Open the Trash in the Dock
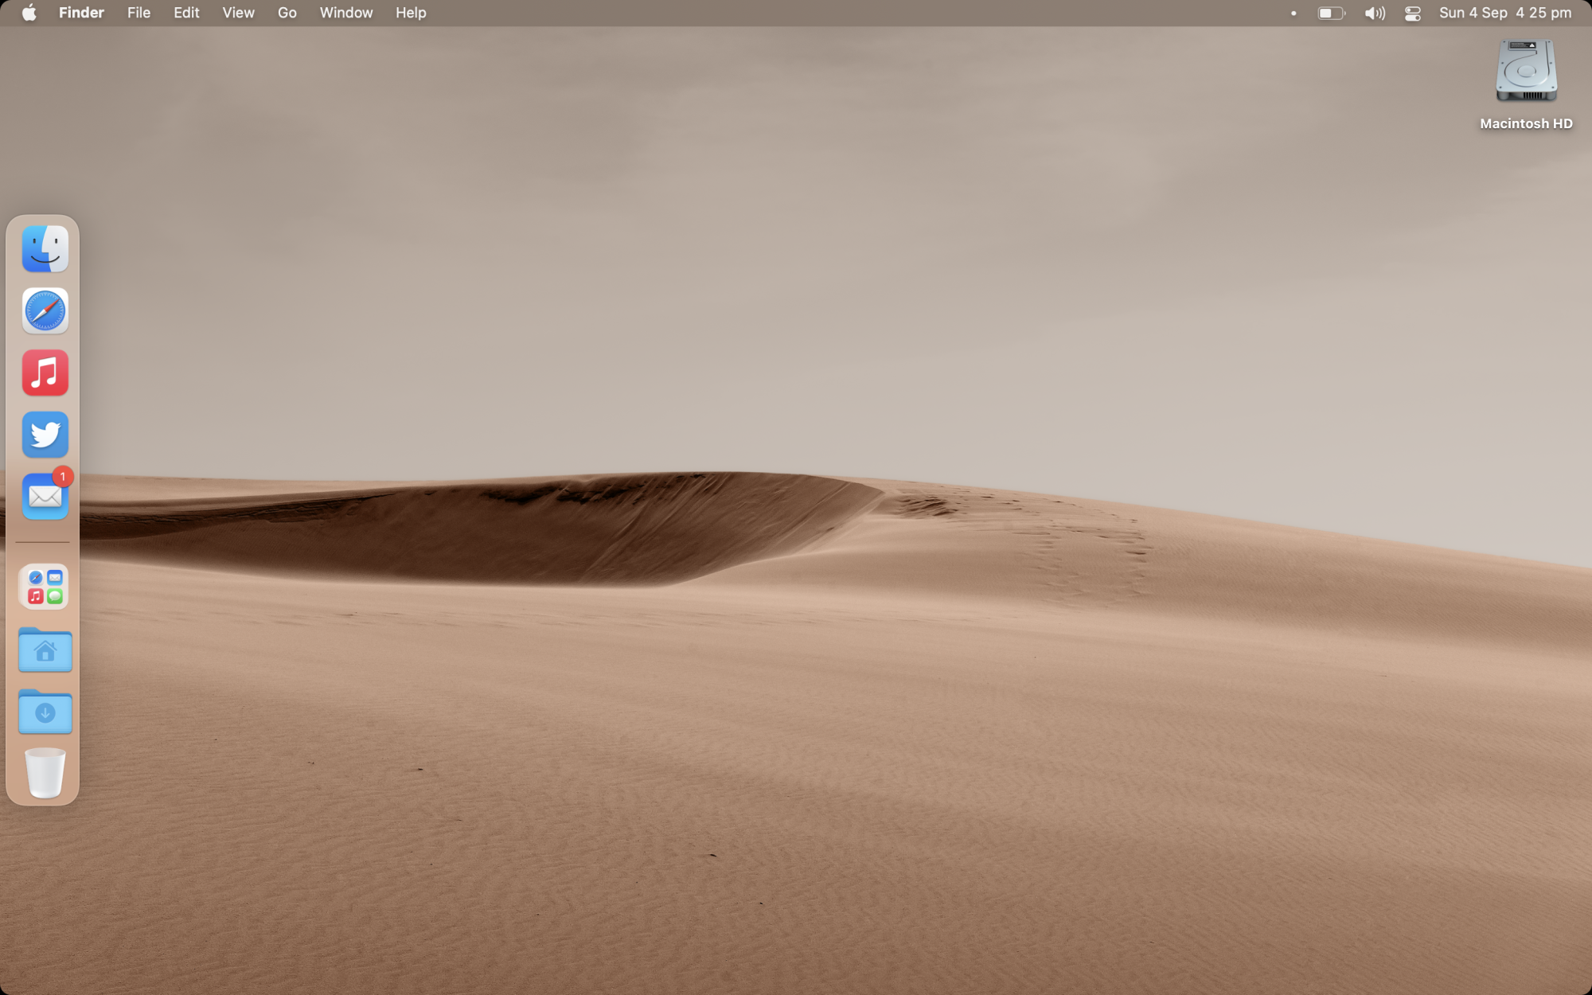The image size is (1592, 995). 45,772
